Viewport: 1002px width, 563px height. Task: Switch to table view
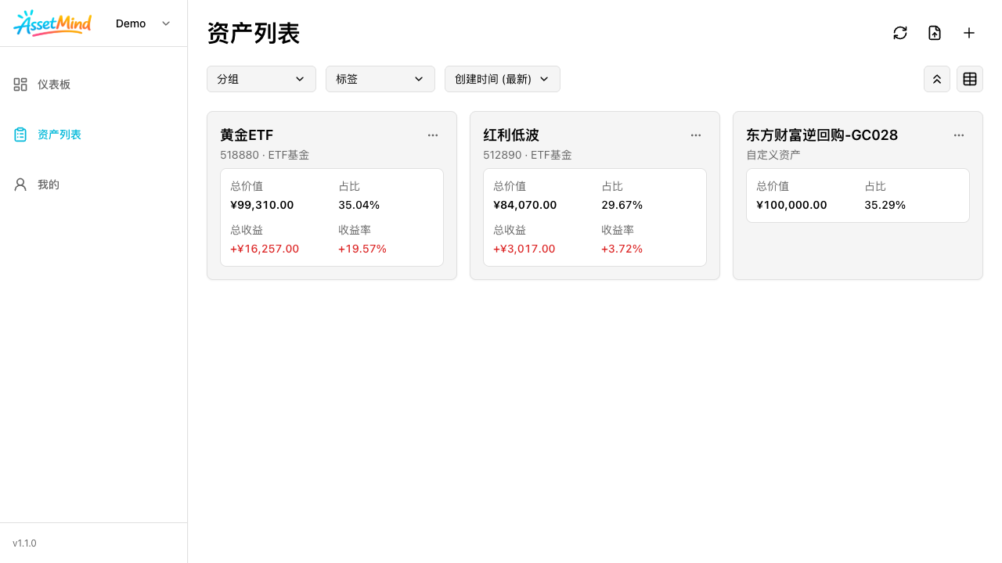[x=970, y=79]
